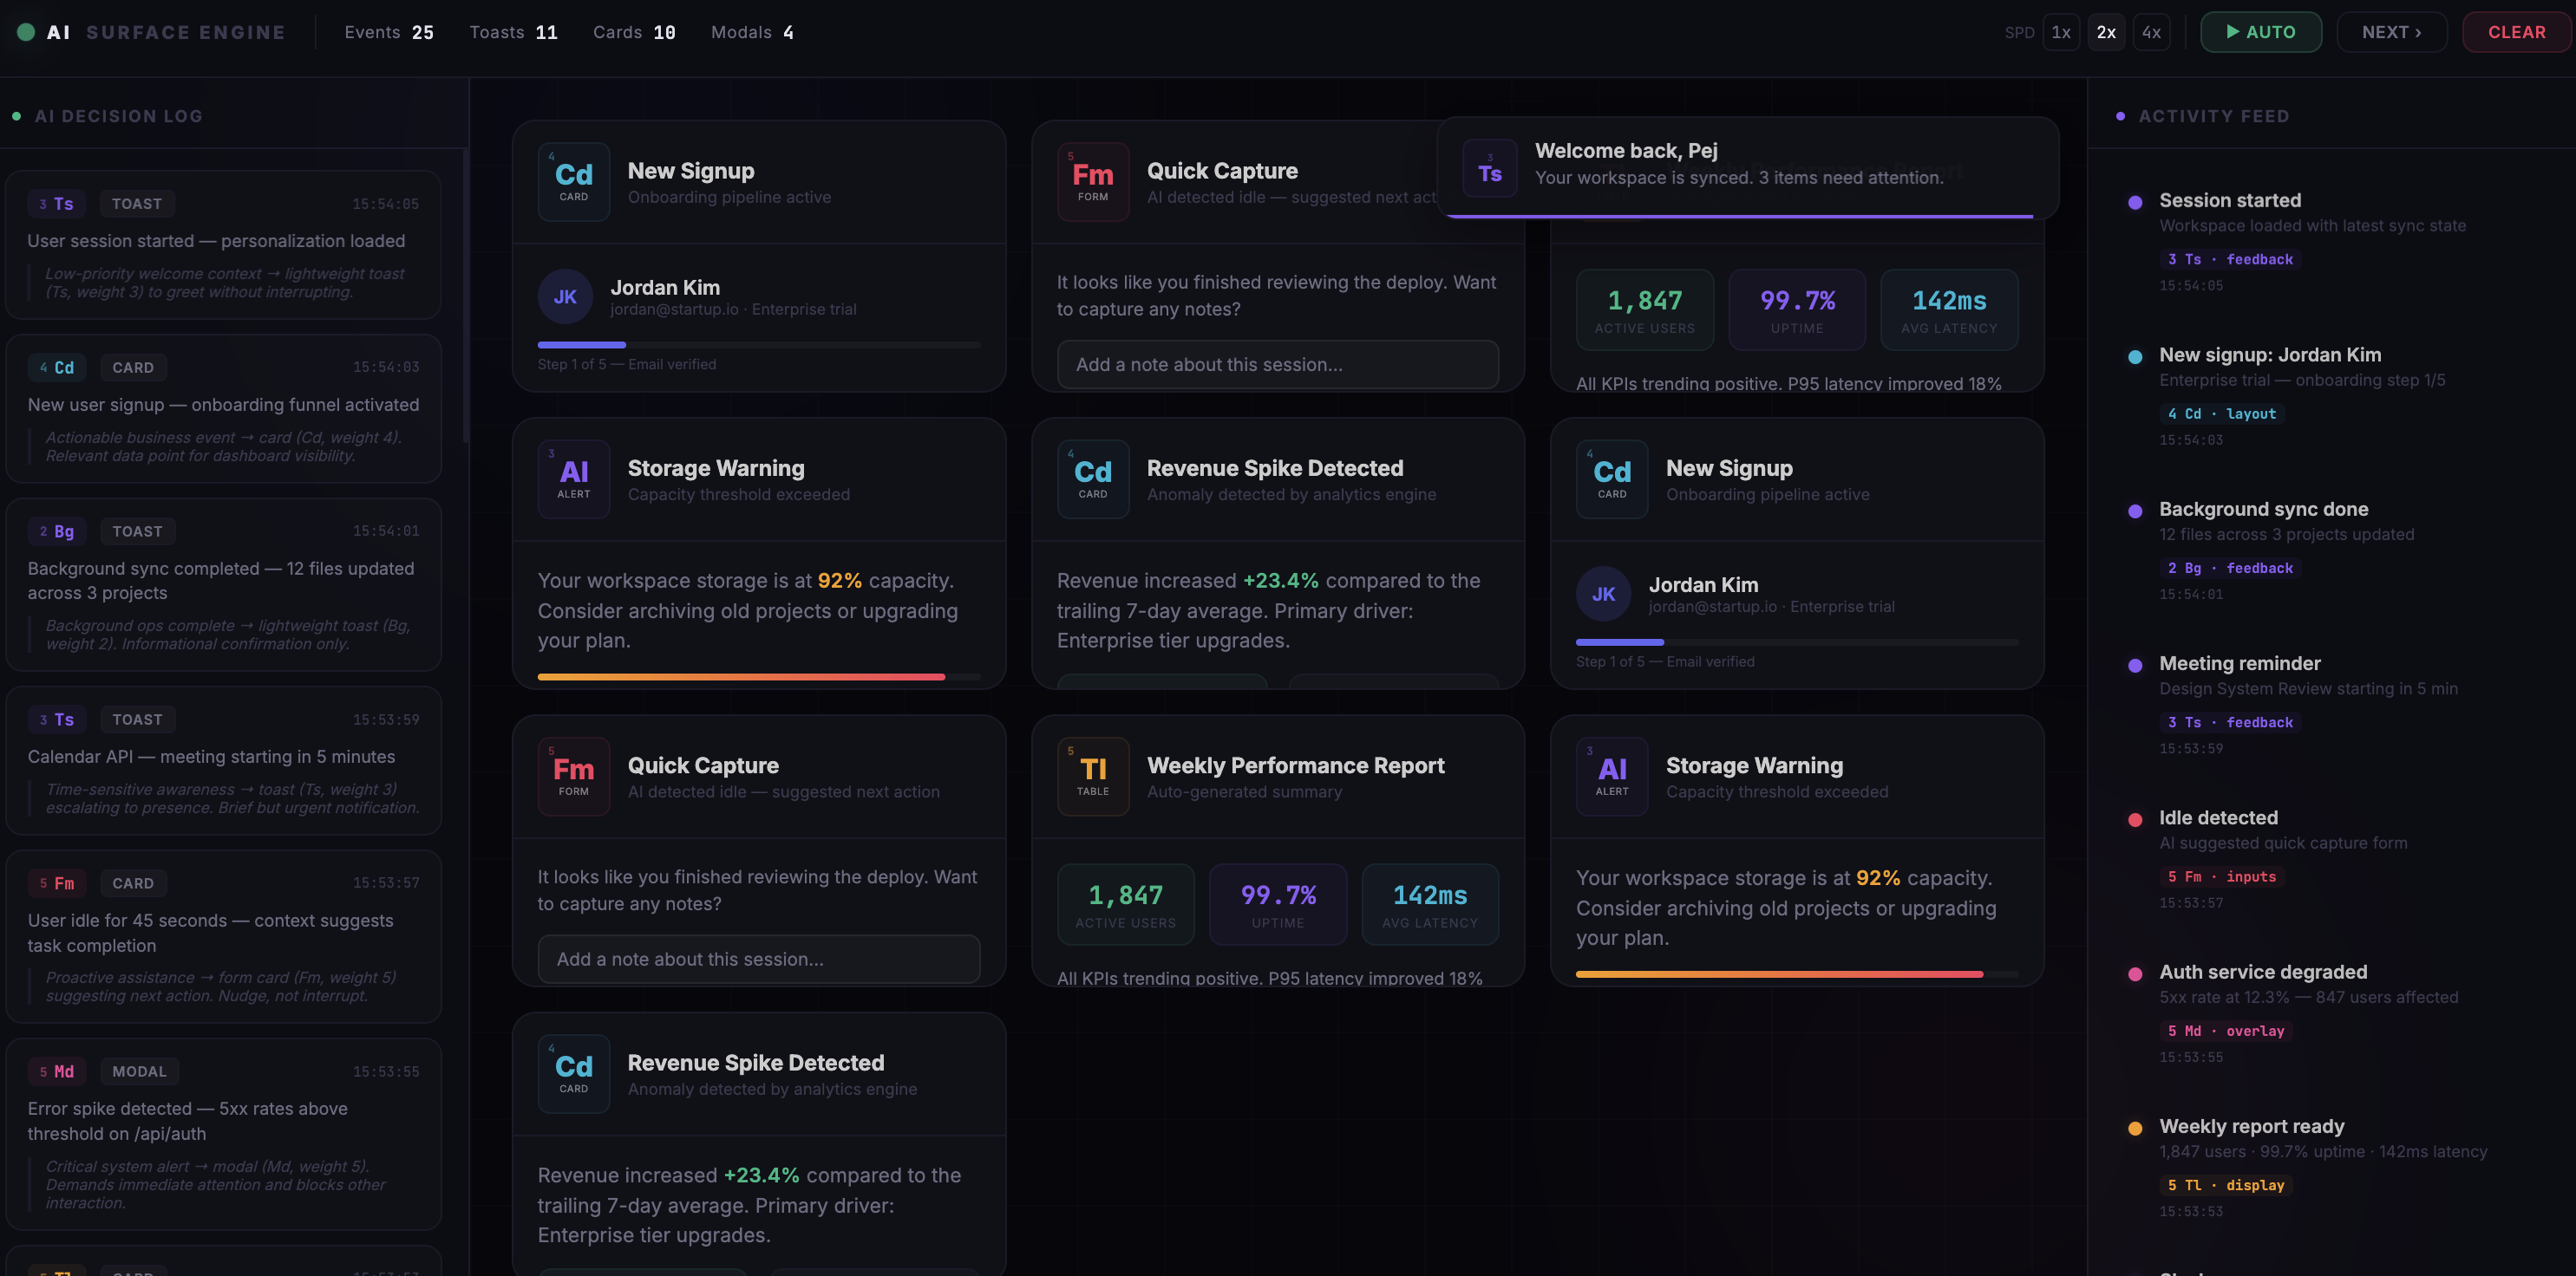Click the dot beside Meeting reminder
The height and width of the screenshot is (1276, 2576).
click(x=2135, y=666)
